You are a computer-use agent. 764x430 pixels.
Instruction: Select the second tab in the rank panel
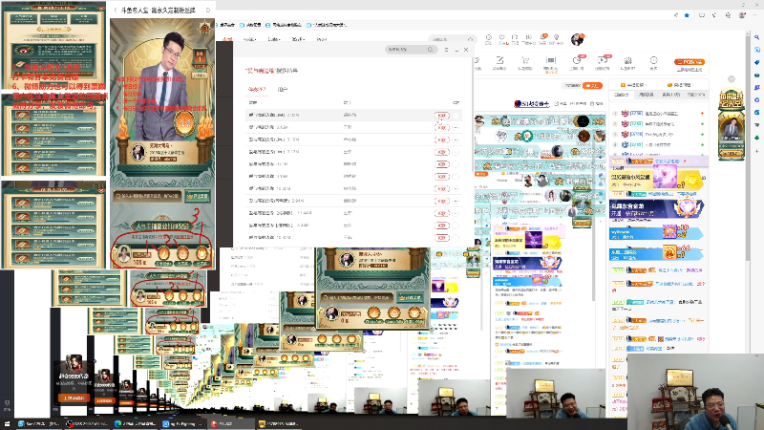pos(647,95)
